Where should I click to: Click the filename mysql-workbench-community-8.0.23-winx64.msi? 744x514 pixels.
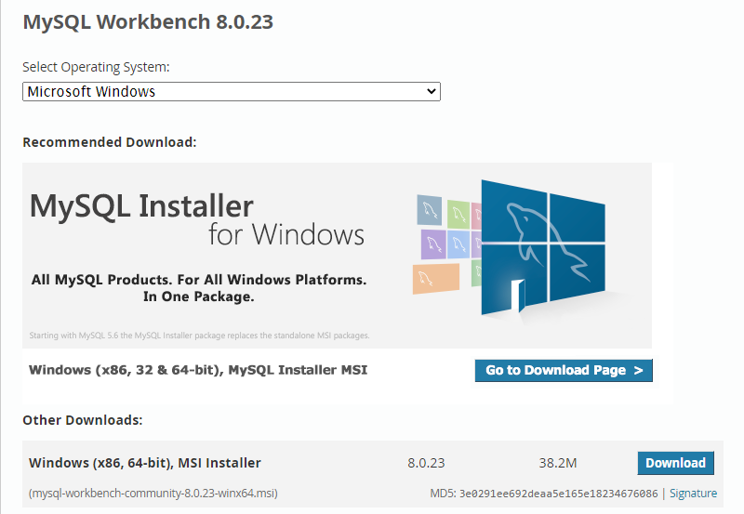(x=153, y=494)
